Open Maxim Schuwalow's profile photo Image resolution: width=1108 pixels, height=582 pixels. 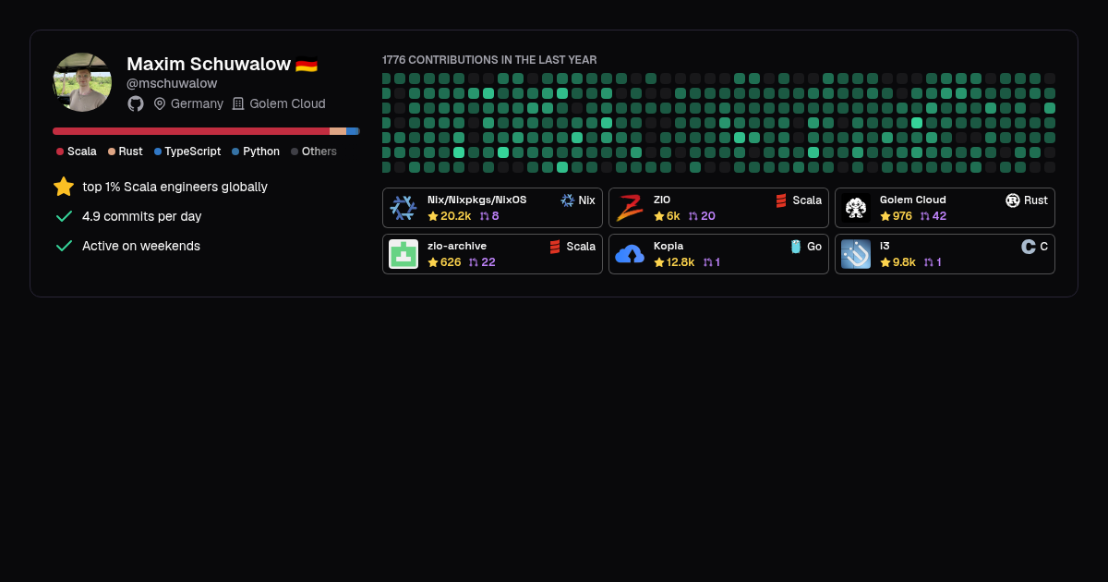pyautogui.click(x=82, y=82)
